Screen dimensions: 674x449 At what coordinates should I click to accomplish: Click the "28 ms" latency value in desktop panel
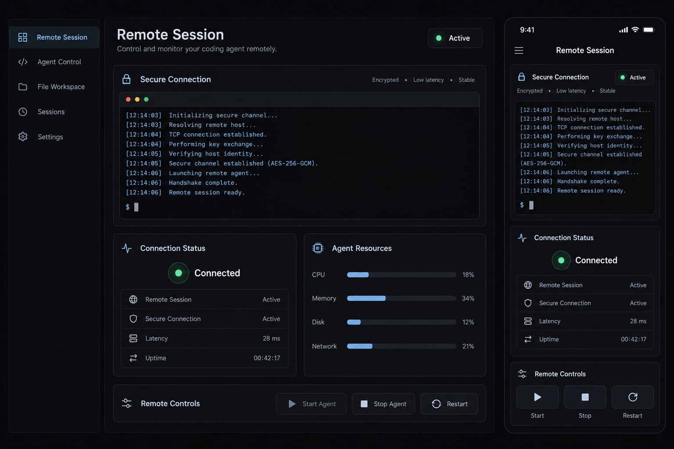271,339
